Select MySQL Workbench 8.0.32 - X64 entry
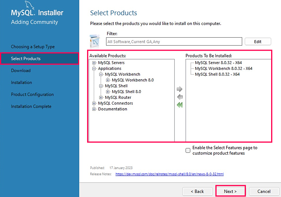 tap(224, 69)
